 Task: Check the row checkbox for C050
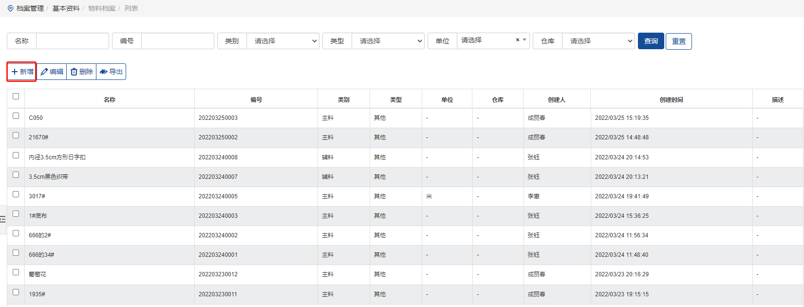click(x=16, y=116)
